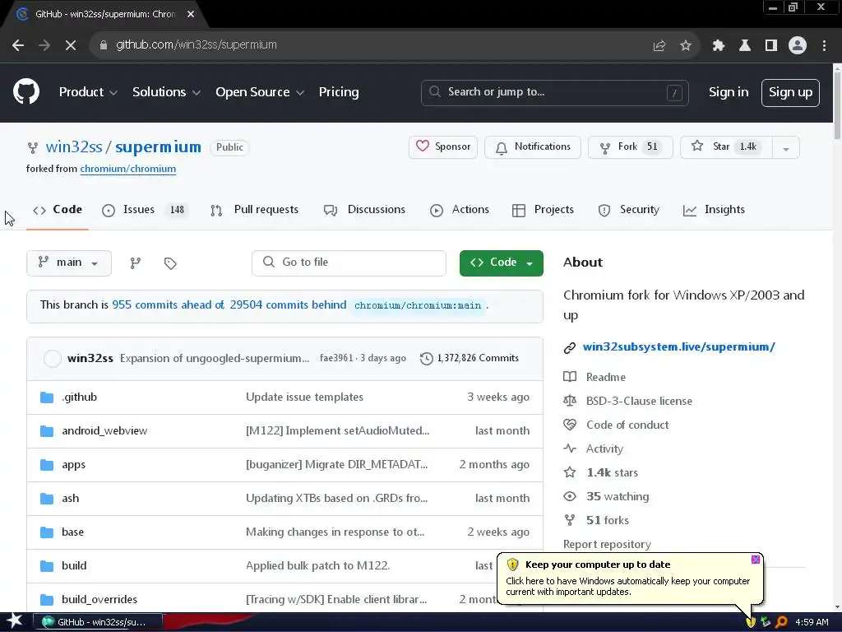This screenshot has height=632, width=842.
Task: Open the base folder
Action: [72, 532]
